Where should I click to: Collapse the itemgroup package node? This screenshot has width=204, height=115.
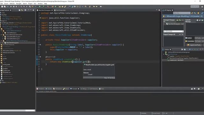click(1, 41)
